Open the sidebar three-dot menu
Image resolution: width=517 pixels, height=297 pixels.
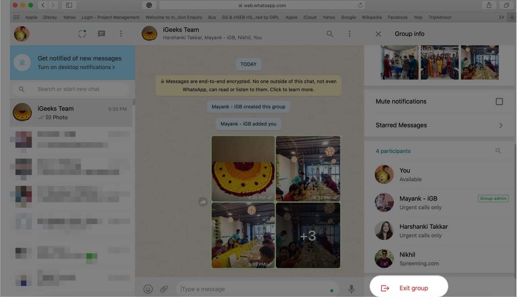tap(121, 34)
